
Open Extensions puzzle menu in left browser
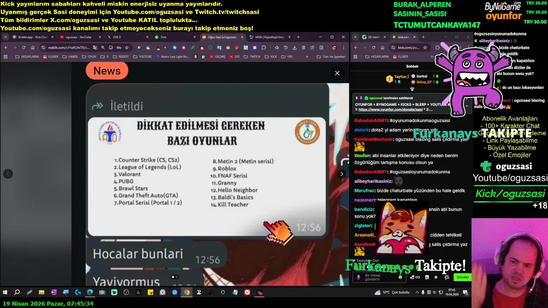264,47
